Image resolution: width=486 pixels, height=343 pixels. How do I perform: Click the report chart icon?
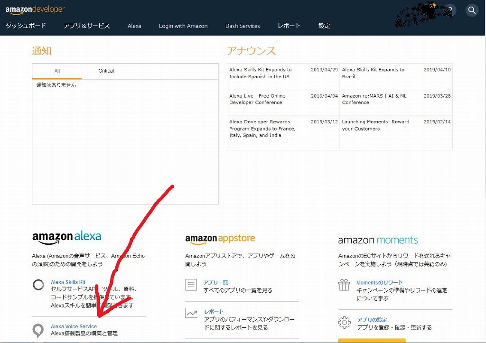(191, 314)
